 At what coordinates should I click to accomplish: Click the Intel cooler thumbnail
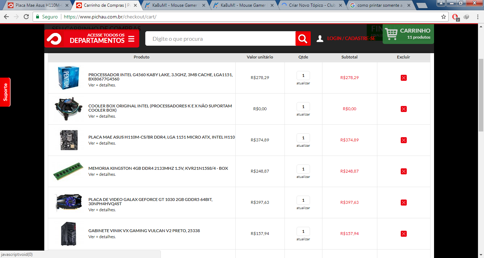pyautogui.click(x=68, y=109)
